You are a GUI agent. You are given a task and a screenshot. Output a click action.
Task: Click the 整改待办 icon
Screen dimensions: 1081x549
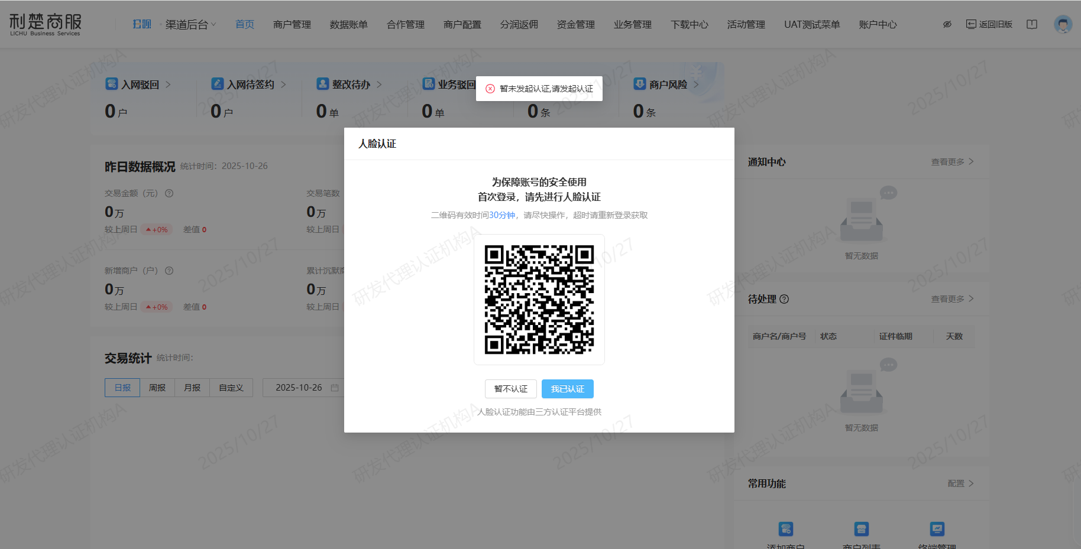(x=322, y=84)
